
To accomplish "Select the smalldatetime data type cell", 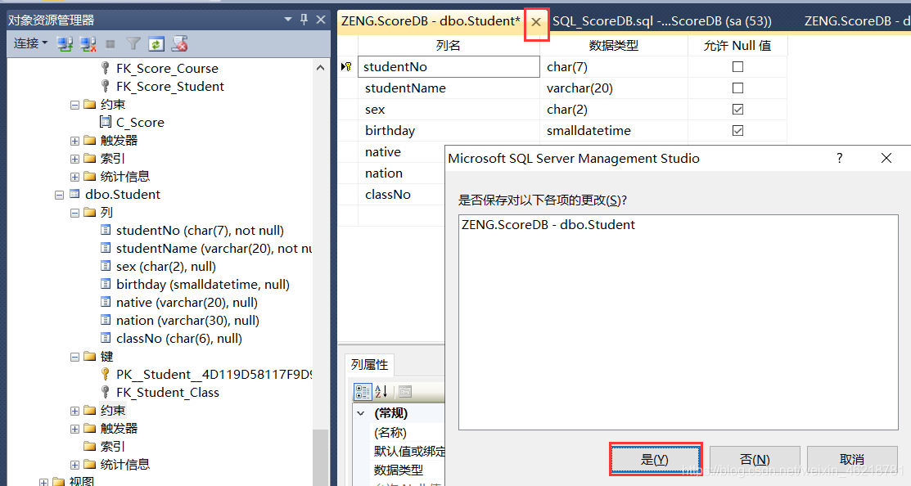I will coord(614,131).
